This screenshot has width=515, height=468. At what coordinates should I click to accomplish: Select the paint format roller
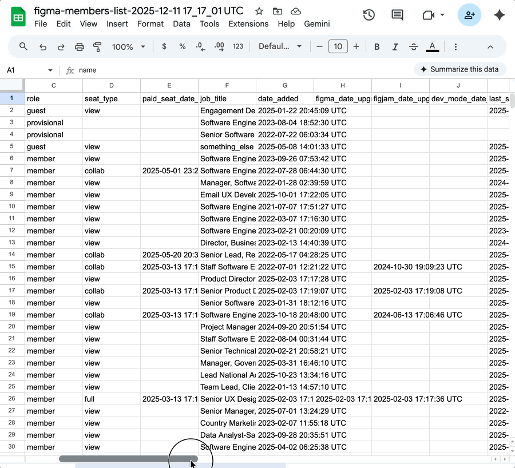coord(97,47)
